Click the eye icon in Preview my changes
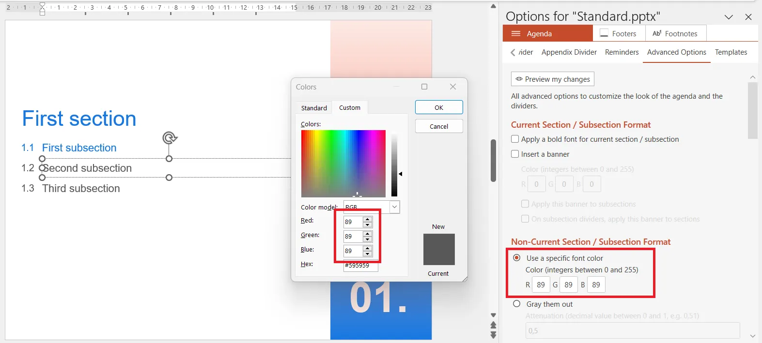 point(519,79)
